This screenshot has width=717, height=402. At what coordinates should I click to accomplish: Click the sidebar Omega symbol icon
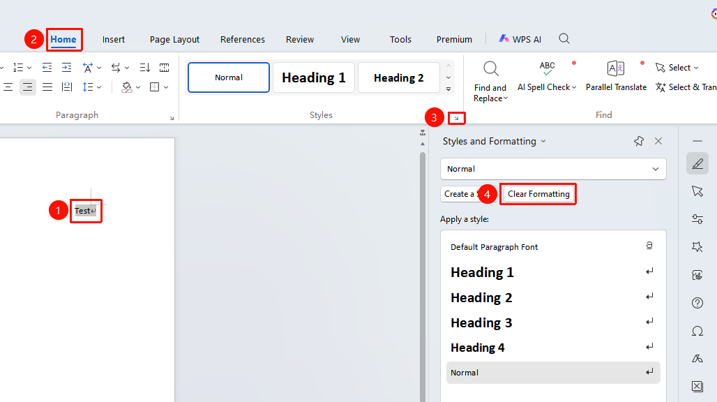pos(697,331)
